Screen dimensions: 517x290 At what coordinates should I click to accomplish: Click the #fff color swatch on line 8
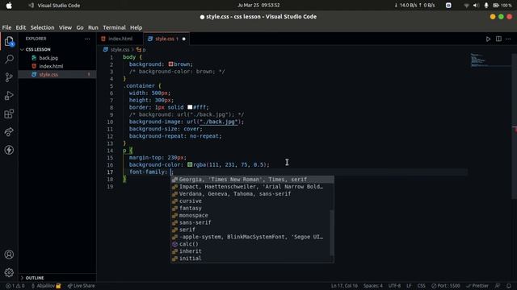(x=190, y=107)
